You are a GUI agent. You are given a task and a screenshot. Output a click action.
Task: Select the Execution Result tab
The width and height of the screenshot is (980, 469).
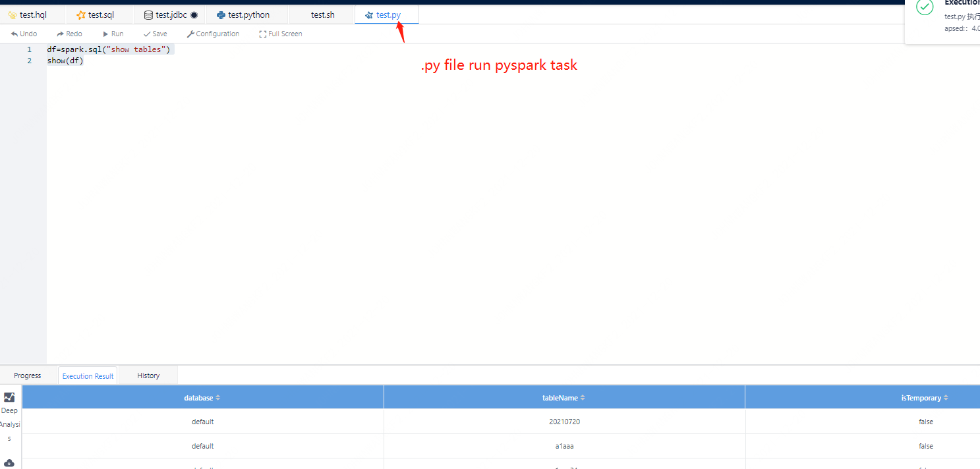88,376
